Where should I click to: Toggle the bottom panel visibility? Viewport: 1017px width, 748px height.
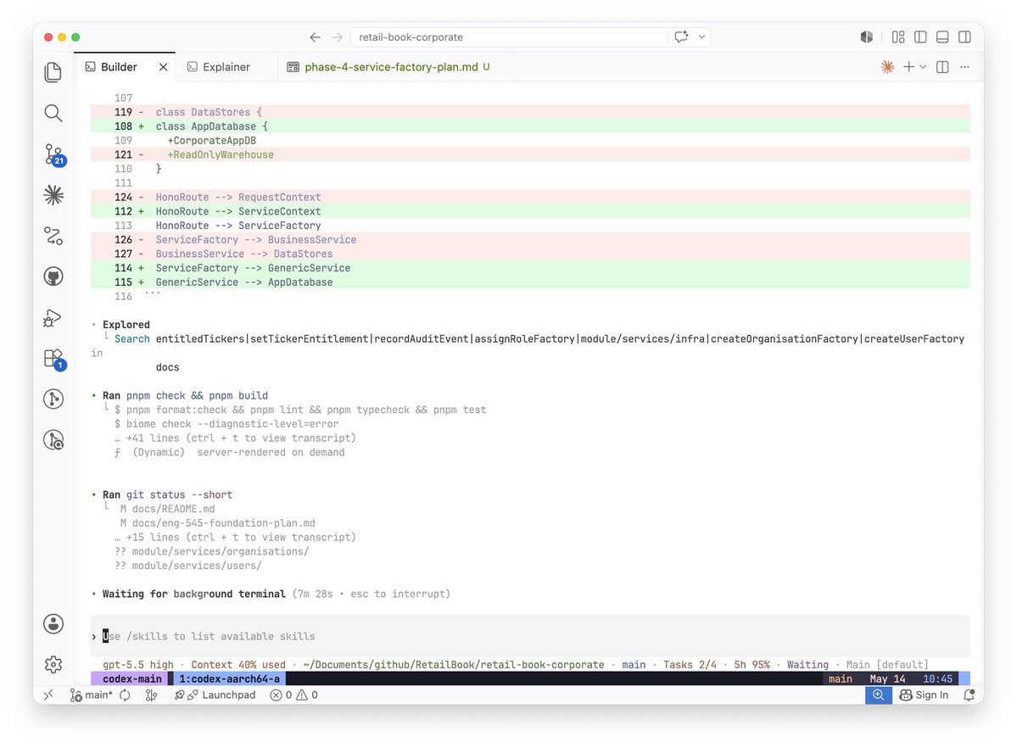pyautogui.click(x=942, y=37)
